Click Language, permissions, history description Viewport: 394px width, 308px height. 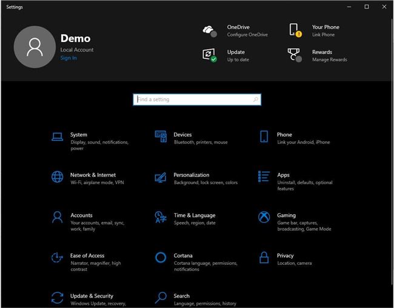click(205, 304)
